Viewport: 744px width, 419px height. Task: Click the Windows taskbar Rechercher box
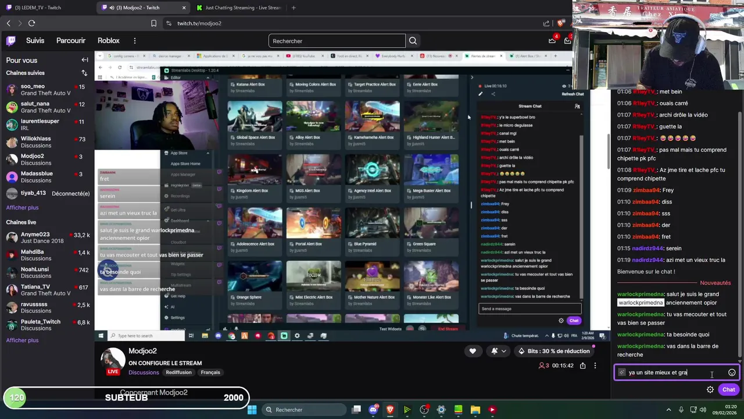coord(305,410)
